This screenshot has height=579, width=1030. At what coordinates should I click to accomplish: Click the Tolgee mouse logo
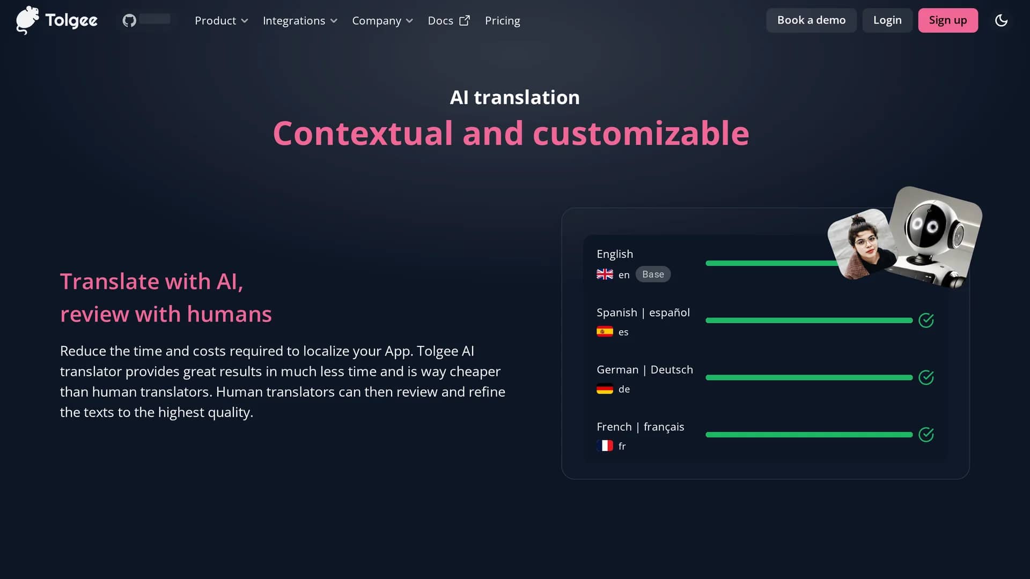pos(27,20)
